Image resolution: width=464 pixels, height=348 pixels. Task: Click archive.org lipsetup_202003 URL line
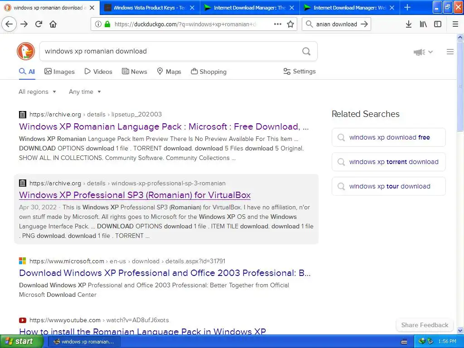click(95, 114)
